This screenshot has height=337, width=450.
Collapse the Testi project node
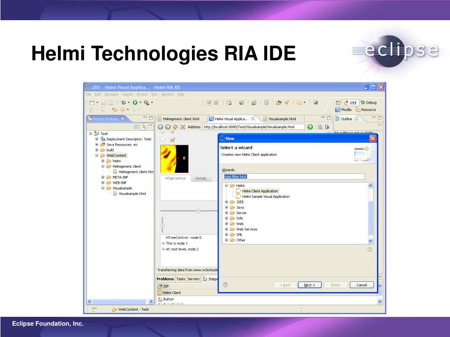91,133
